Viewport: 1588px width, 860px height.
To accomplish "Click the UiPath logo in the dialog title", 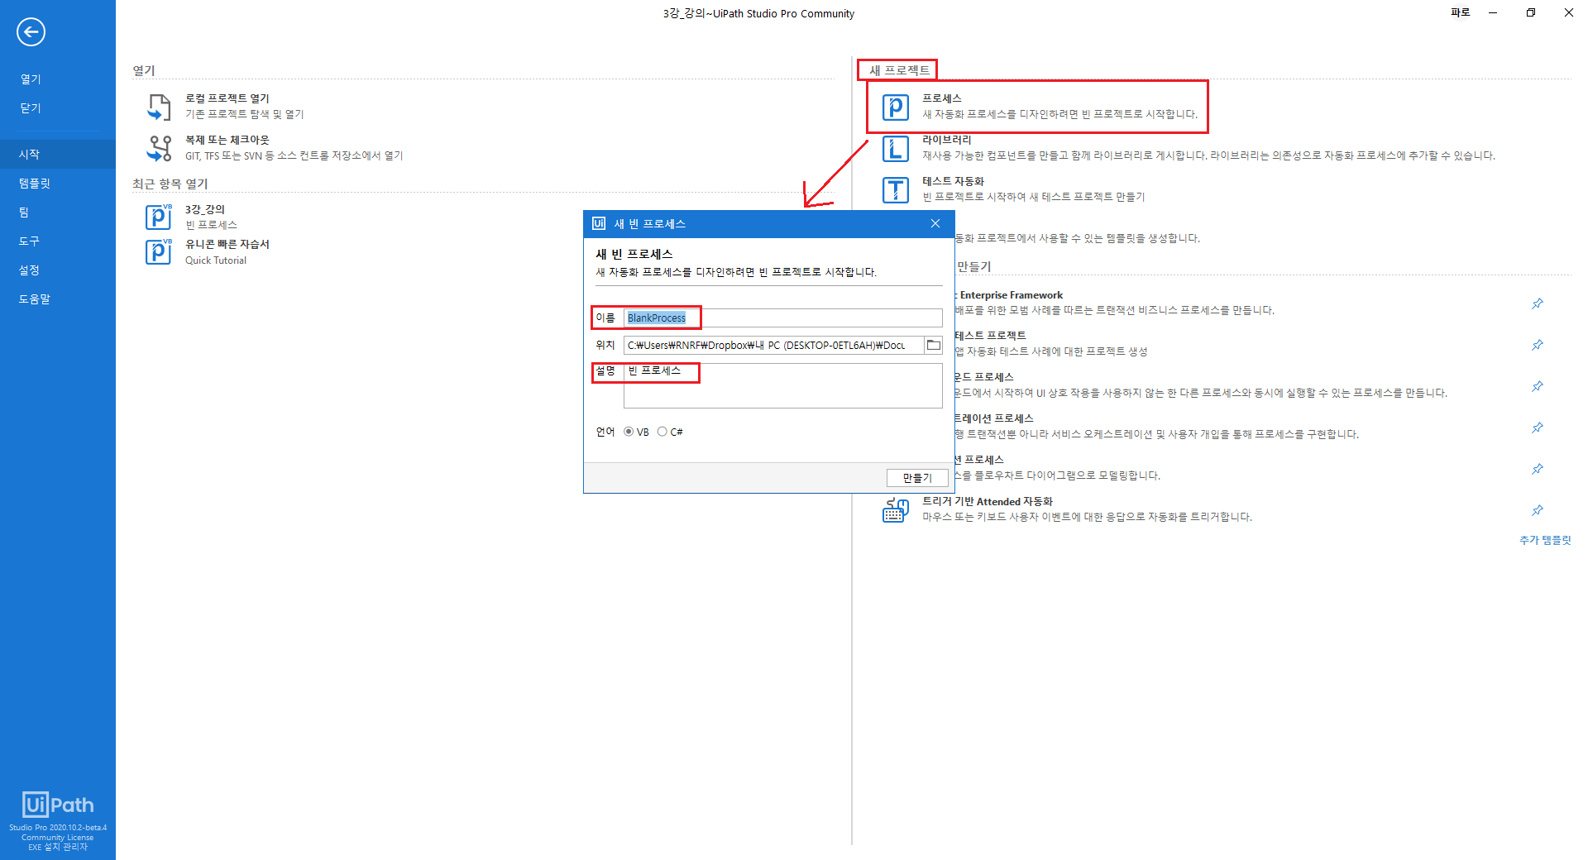I will pos(599,223).
